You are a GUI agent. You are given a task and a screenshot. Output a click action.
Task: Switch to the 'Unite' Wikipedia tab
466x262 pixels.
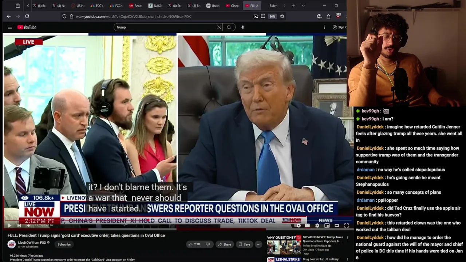pyautogui.click(x=213, y=6)
